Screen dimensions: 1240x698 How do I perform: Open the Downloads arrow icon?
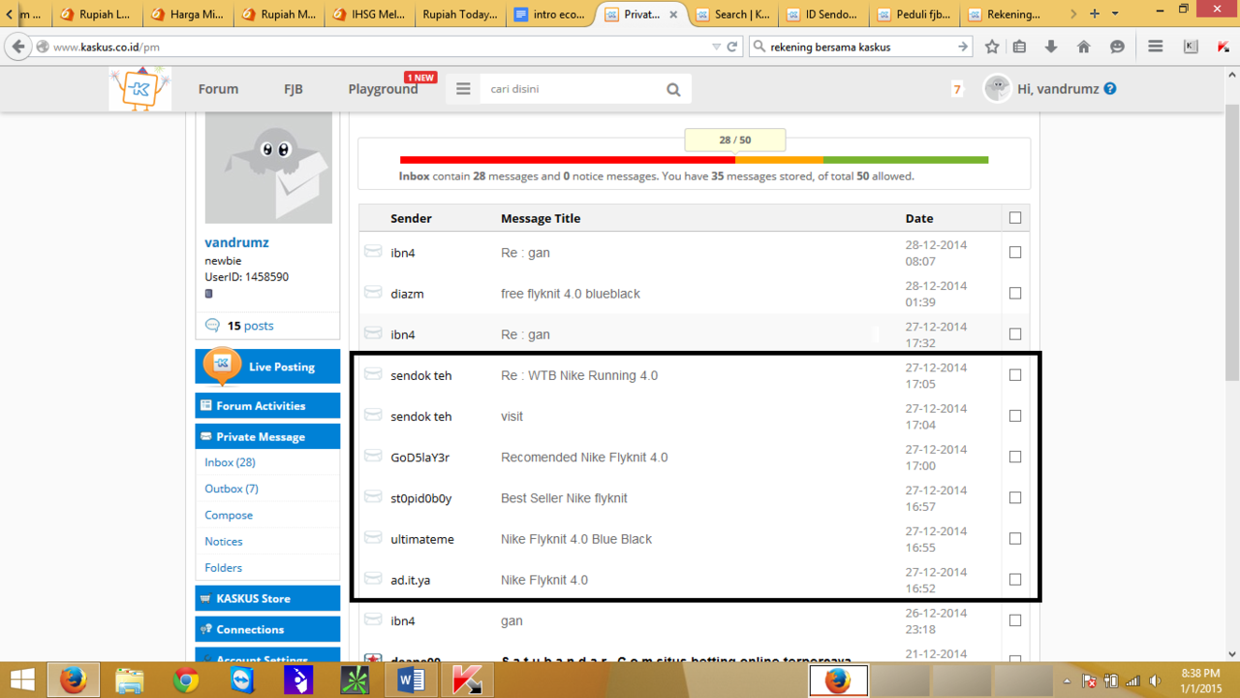1051,47
